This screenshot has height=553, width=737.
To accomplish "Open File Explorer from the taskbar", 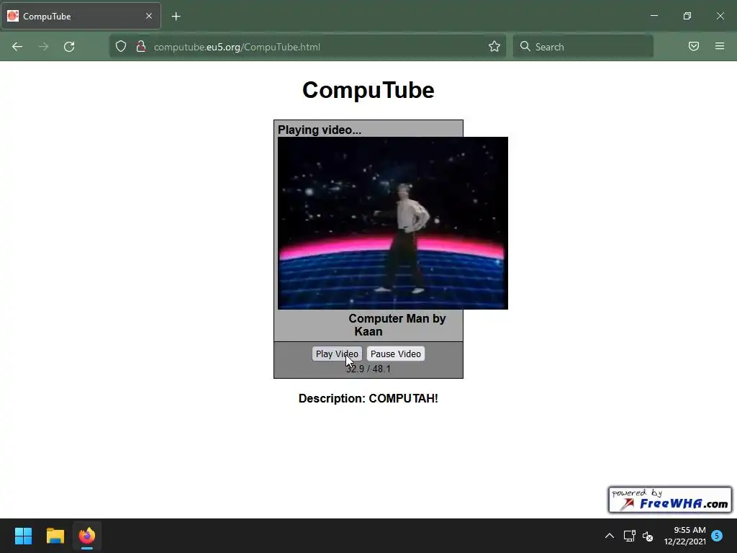I will (x=55, y=536).
